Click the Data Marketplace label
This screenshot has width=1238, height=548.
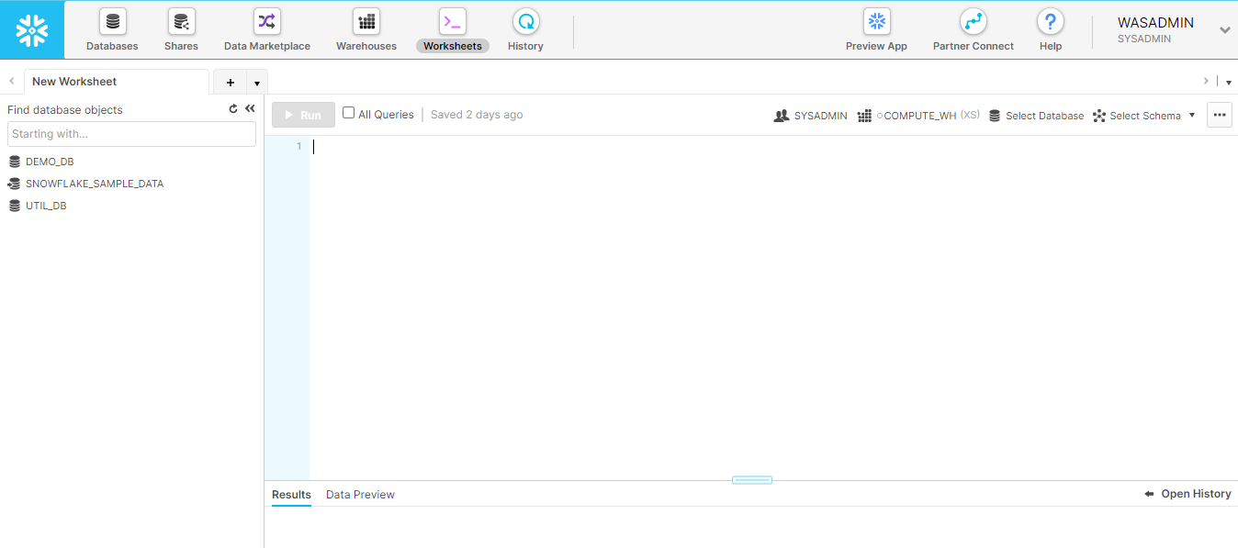(267, 46)
